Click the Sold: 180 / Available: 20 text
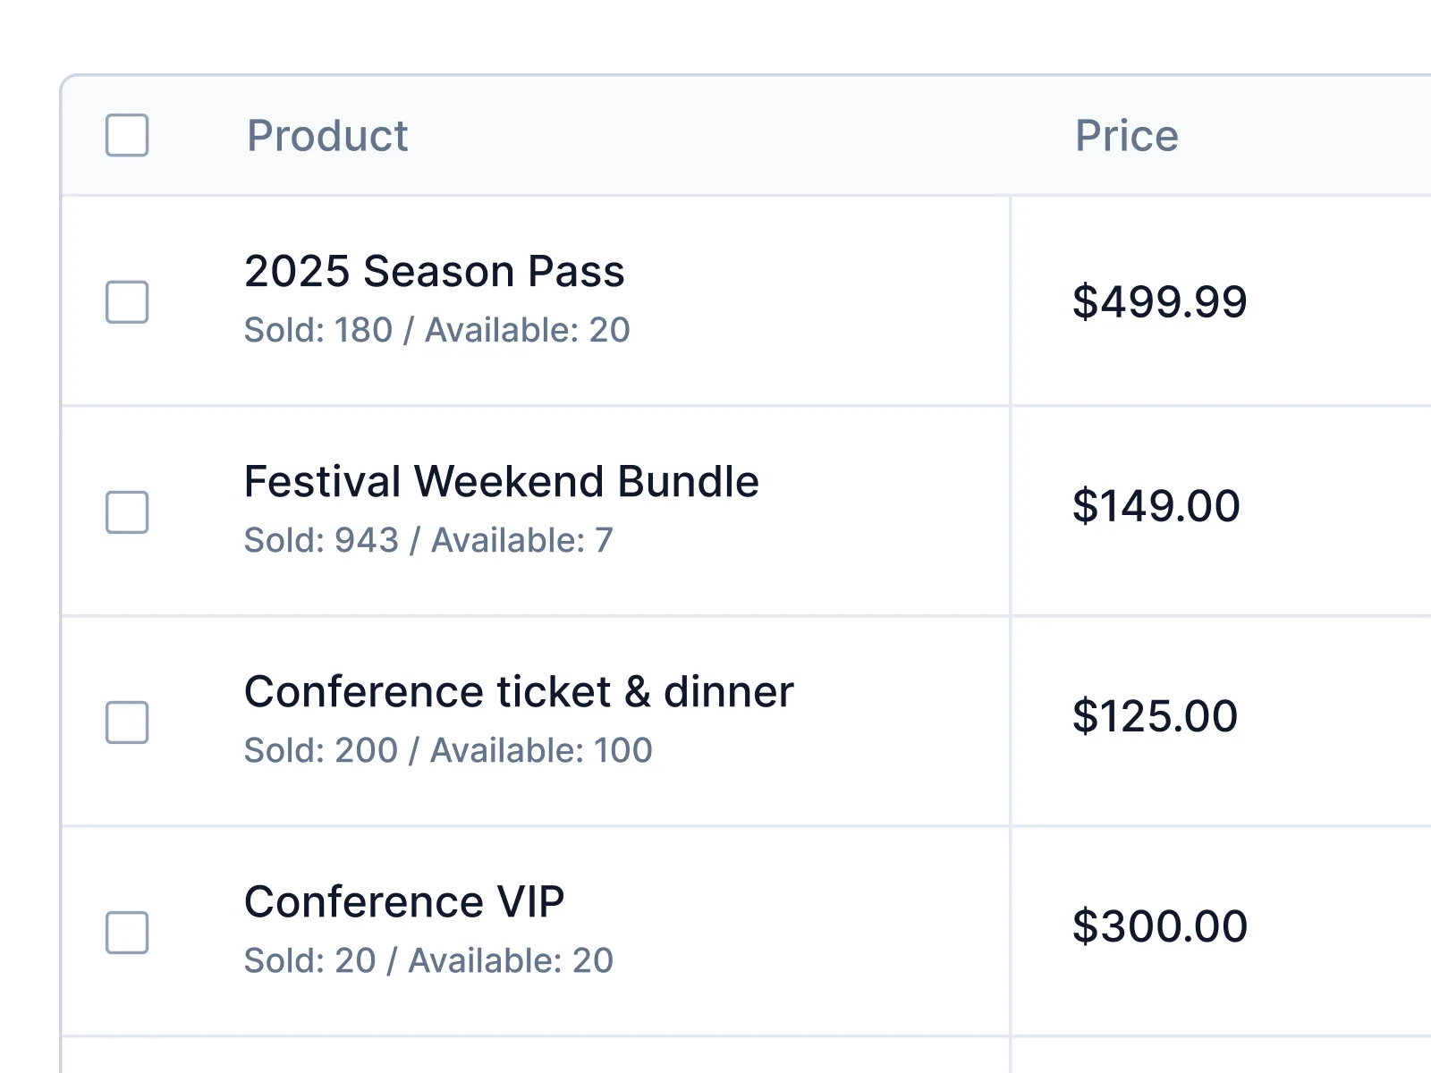This screenshot has height=1073, width=1431. pos(436,331)
